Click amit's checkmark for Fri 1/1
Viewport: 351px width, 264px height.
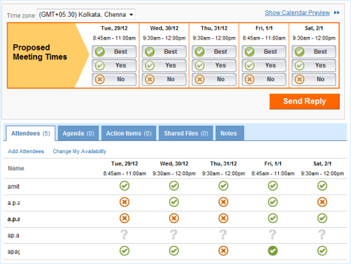click(x=273, y=186)
